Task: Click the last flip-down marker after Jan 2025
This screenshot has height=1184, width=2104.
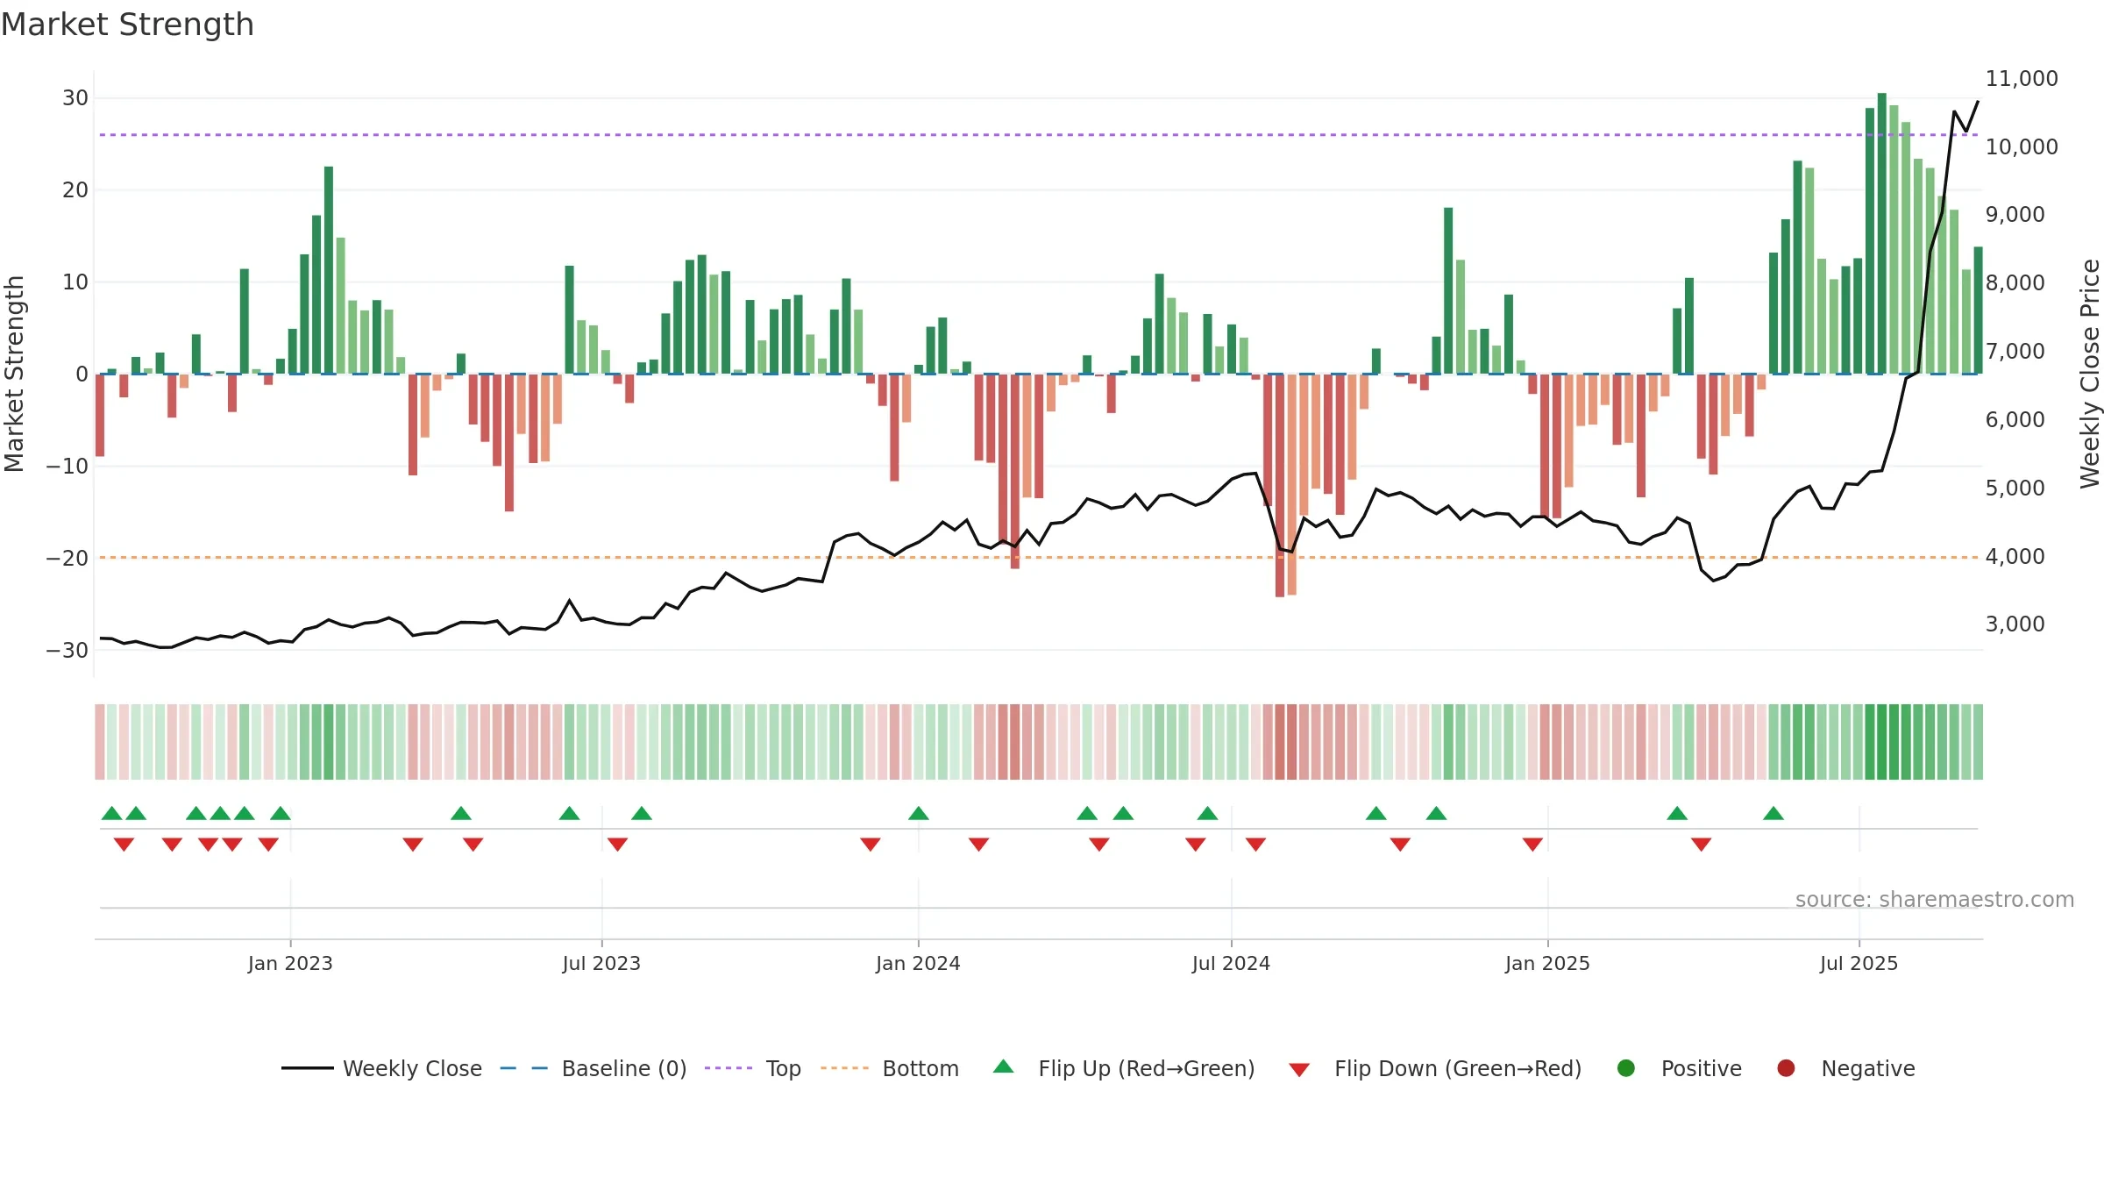Action: 1702,845
